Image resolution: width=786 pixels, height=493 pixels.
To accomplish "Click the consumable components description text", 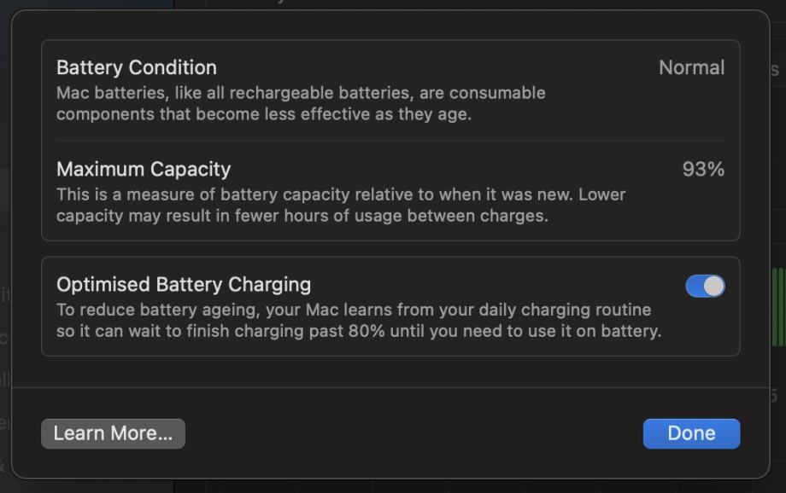I will 301,102.
